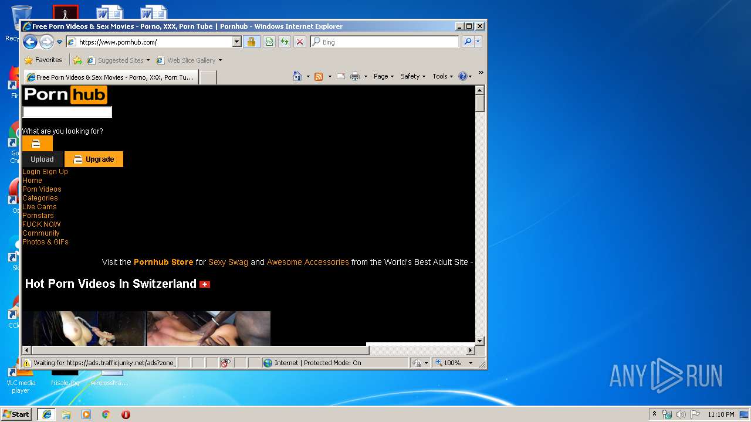The height and width of the screenshot is (422, 751).
Task: Select the current browser tab
Action: coord(110,77)
